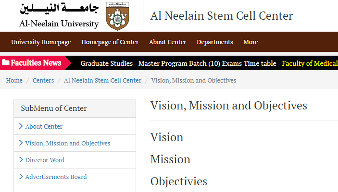Click chevron before Vision, Mission and Objectives
The width and height of the screenshot is (338, 192).
[21, 143]
